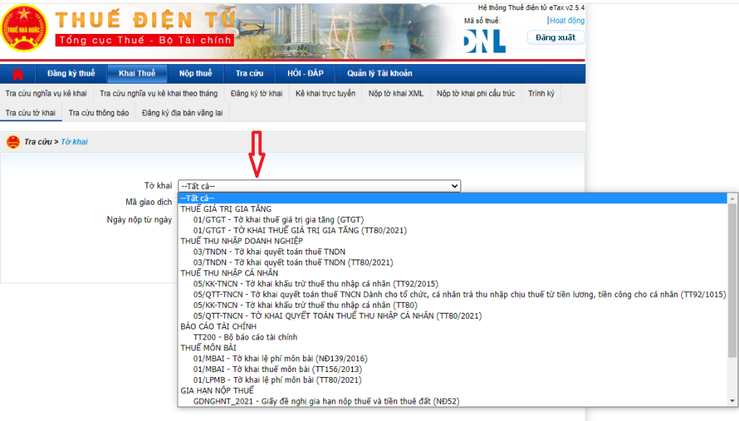Image resolution: width=739 pixels, height=421 pixels.
Task: Open the Hoạt động link
Action: (x=567, y=21)
